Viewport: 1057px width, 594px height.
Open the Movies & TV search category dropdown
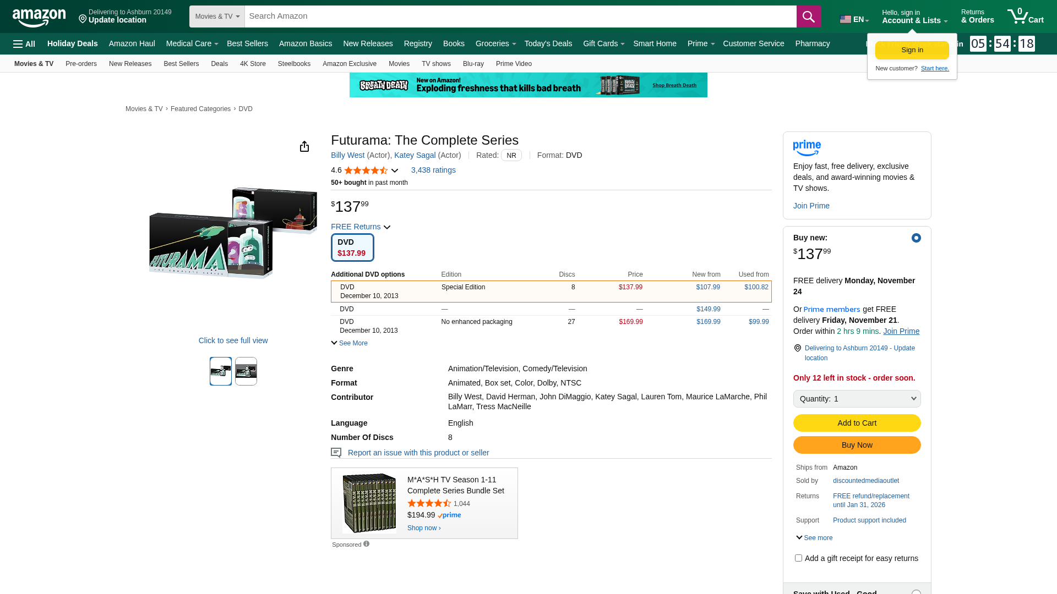pyautogui.click(x=217, y=16)
